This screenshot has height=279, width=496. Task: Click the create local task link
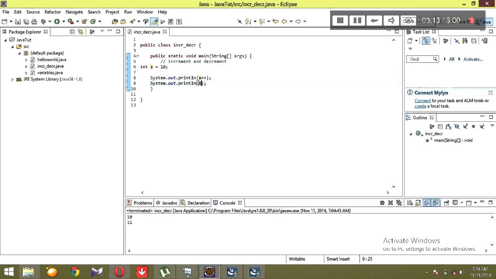(420, 106)
